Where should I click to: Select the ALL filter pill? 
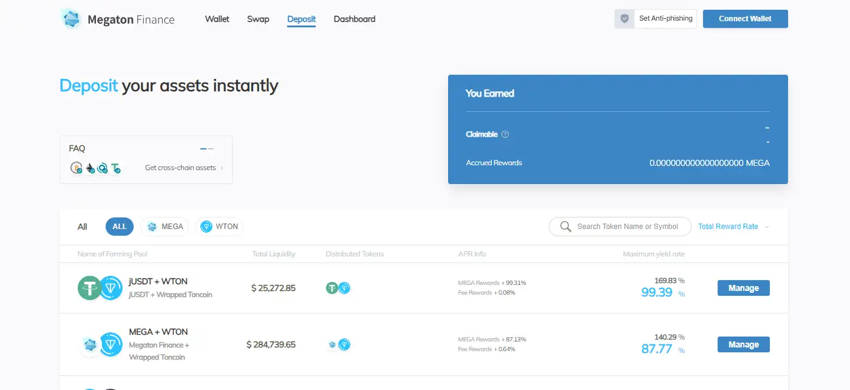(120, 227)
